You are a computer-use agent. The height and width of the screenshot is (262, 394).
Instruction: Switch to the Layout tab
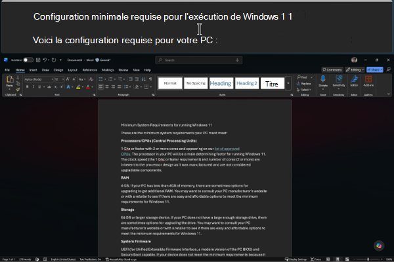[x=73, y=70]
